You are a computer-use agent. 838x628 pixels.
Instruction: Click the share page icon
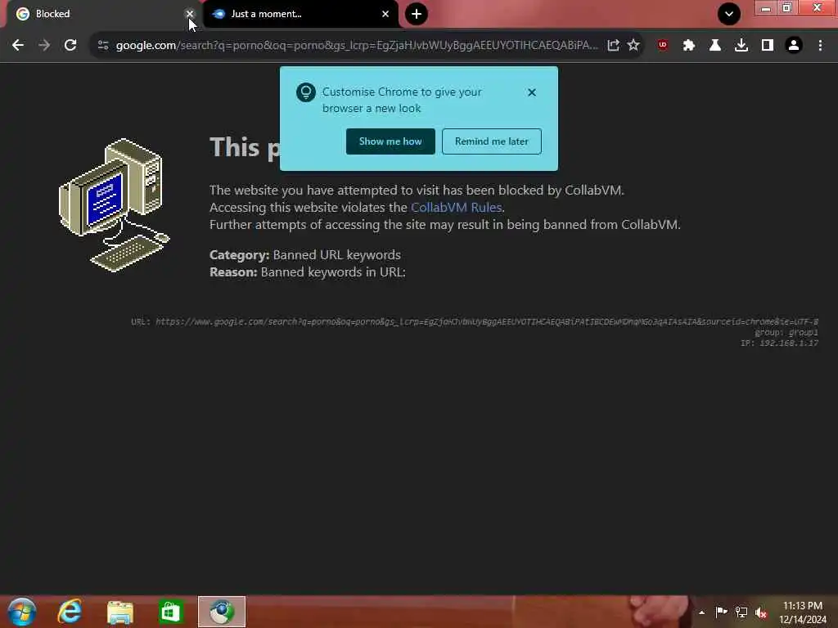(x=614, y=46)
